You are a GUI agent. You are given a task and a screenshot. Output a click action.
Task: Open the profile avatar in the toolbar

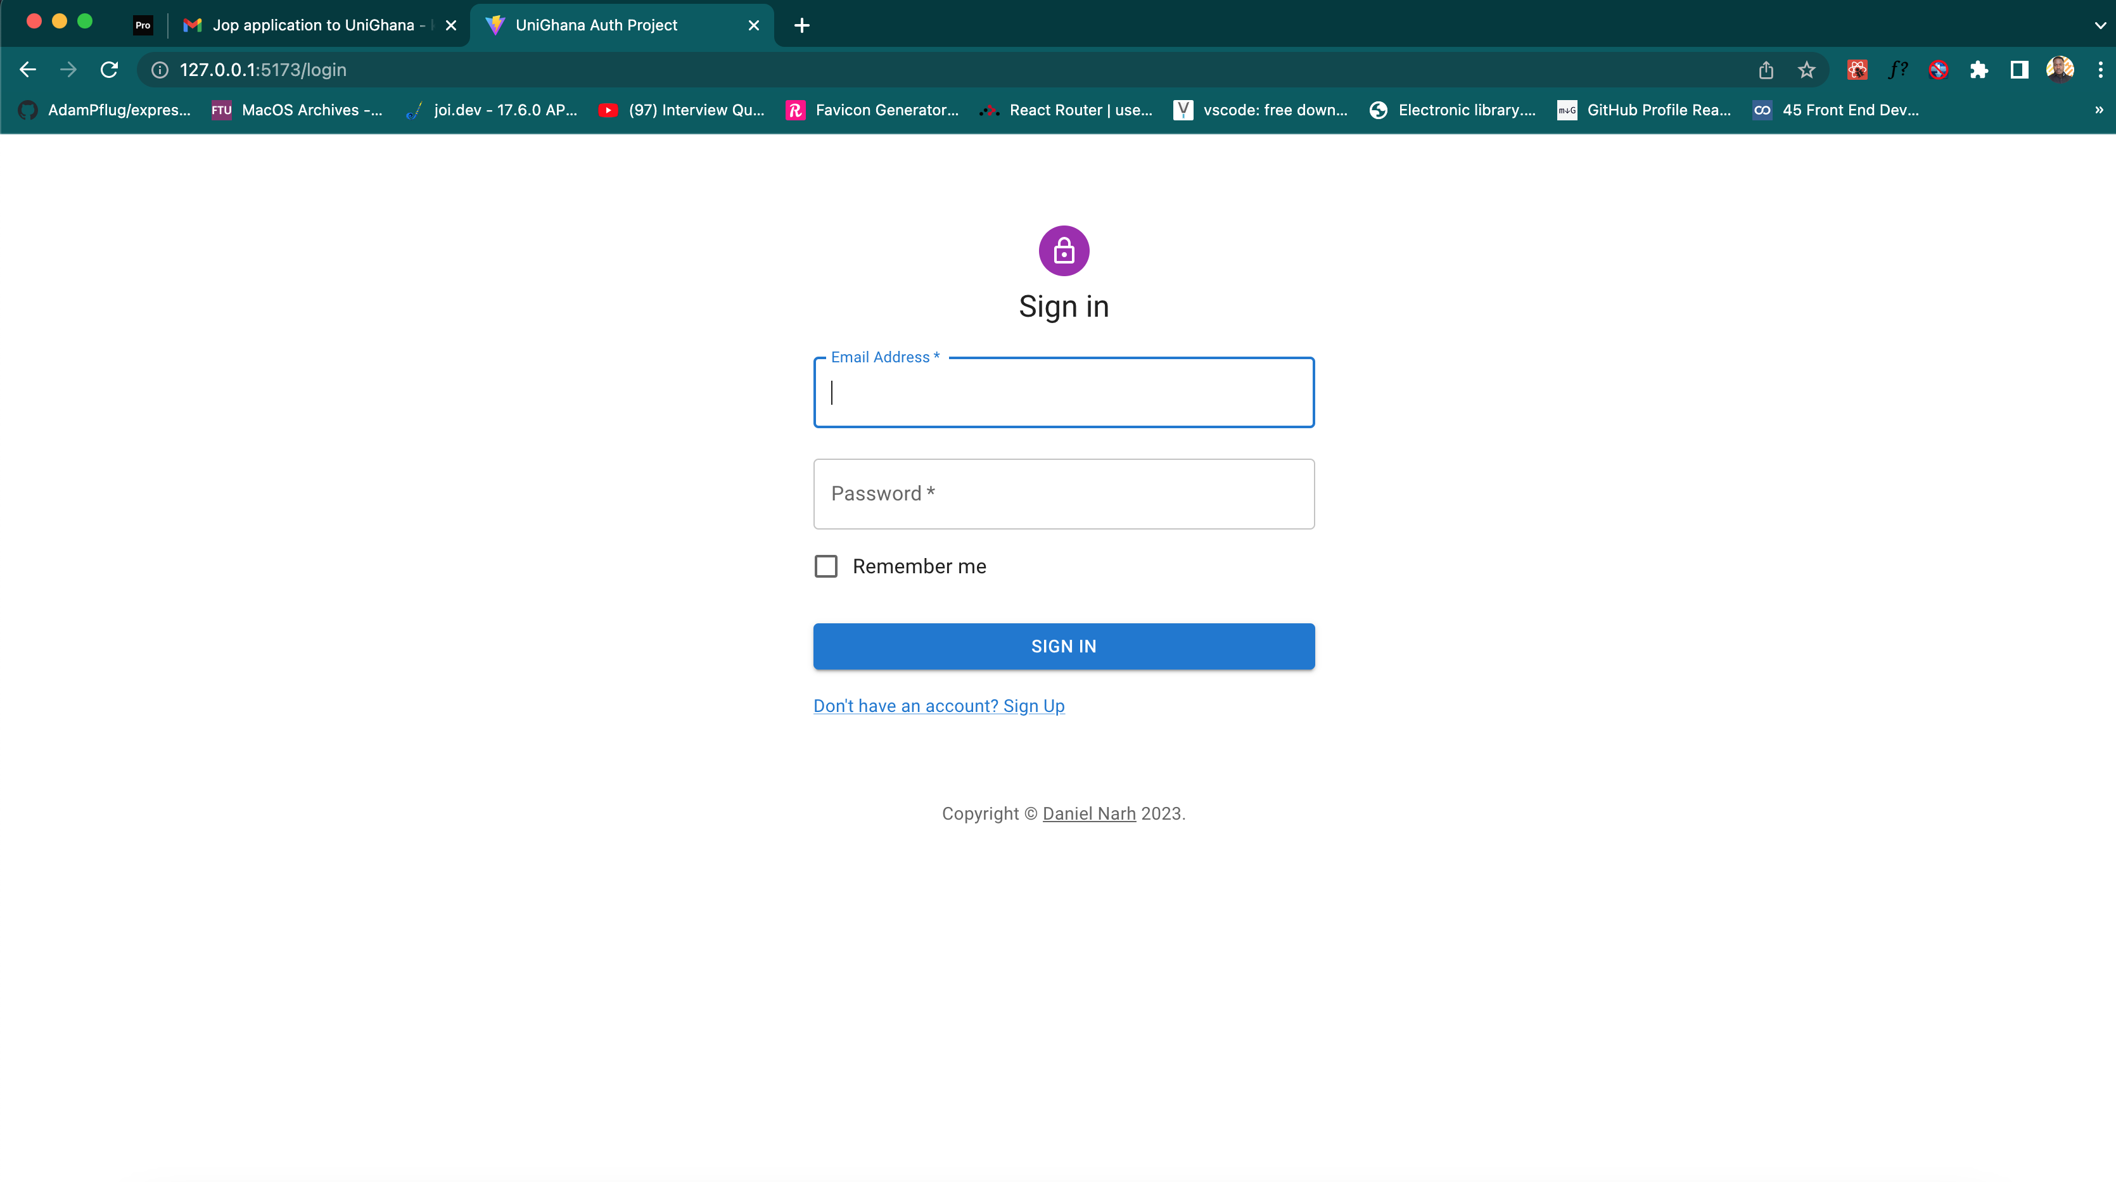[x=2060, y=70]
